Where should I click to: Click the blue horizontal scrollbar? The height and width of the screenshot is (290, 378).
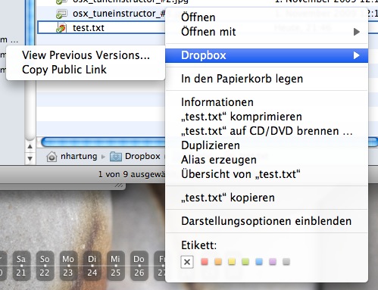[x=103, y=142]
